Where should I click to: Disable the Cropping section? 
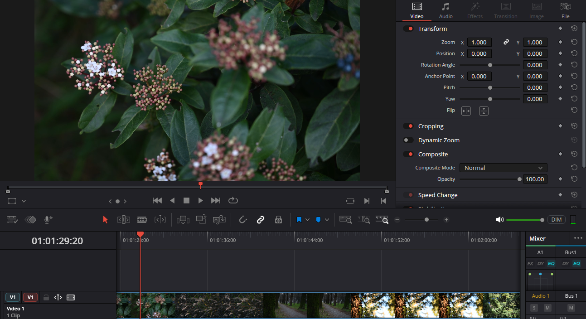(407, 126)
